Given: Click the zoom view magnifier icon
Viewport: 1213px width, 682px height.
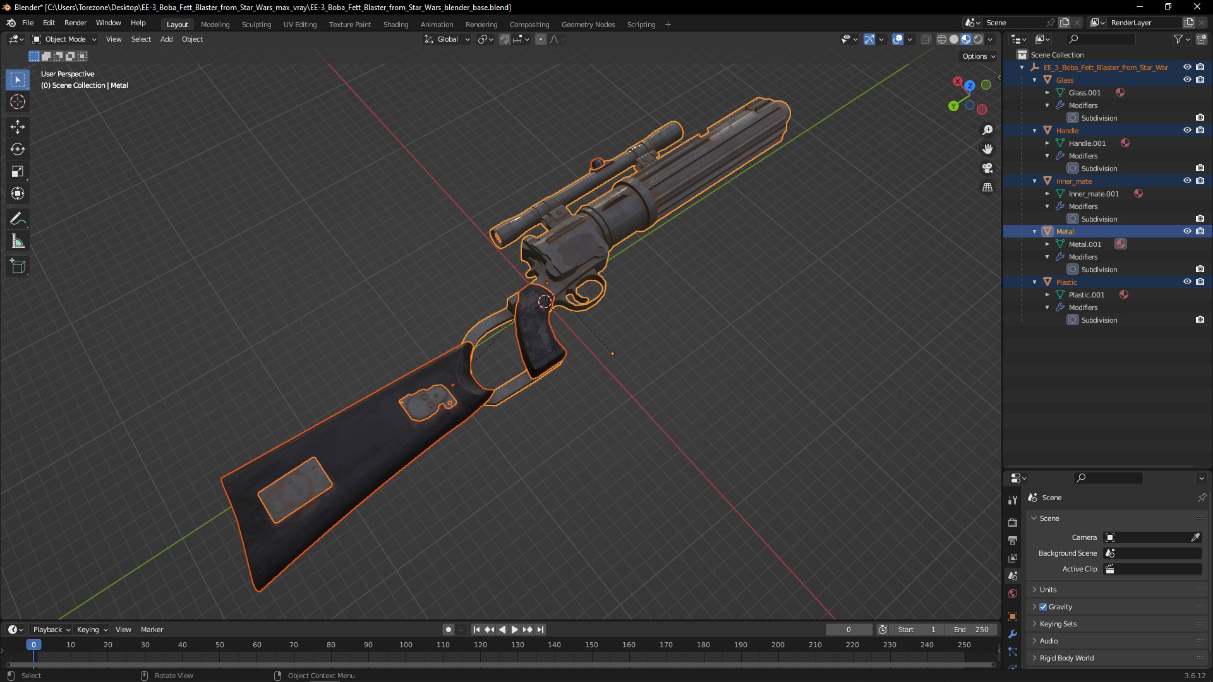Looking at the screenshot, I should [x=987, y=130].
